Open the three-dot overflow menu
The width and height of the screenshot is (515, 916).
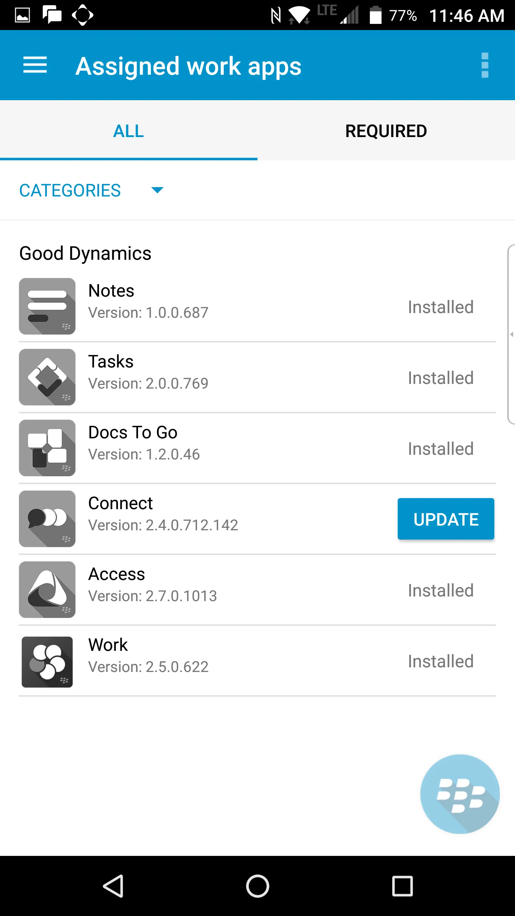tap(485, 65)
